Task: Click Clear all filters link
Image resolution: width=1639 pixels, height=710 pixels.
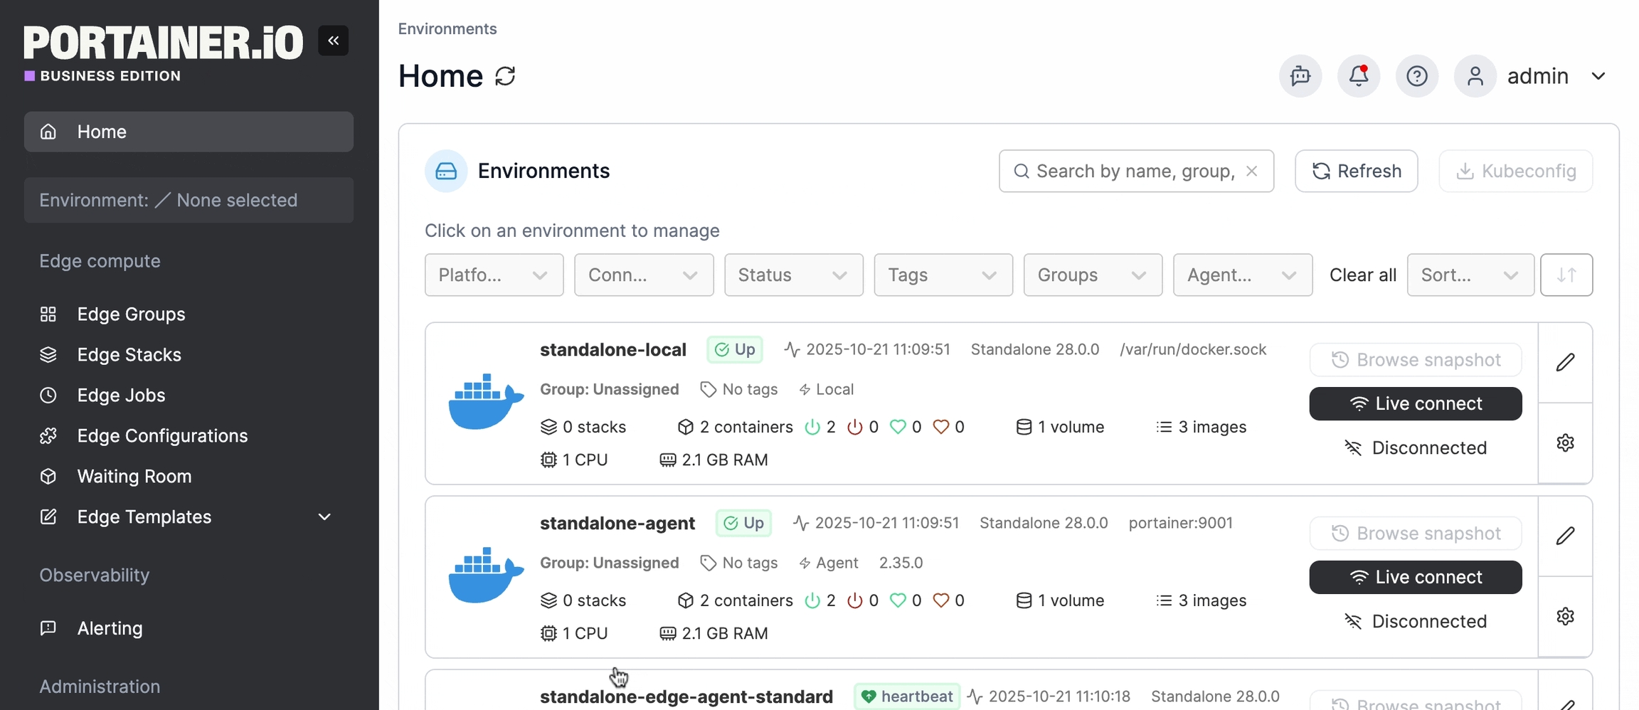Action: [x=1362, y=275]
